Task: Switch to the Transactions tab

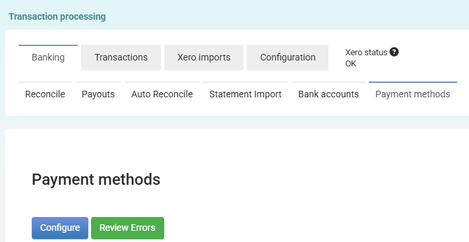Action: [x=121, y=57]
